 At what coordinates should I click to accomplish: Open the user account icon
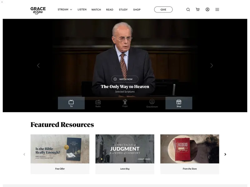pyautogui.click(x=207, y=10)
